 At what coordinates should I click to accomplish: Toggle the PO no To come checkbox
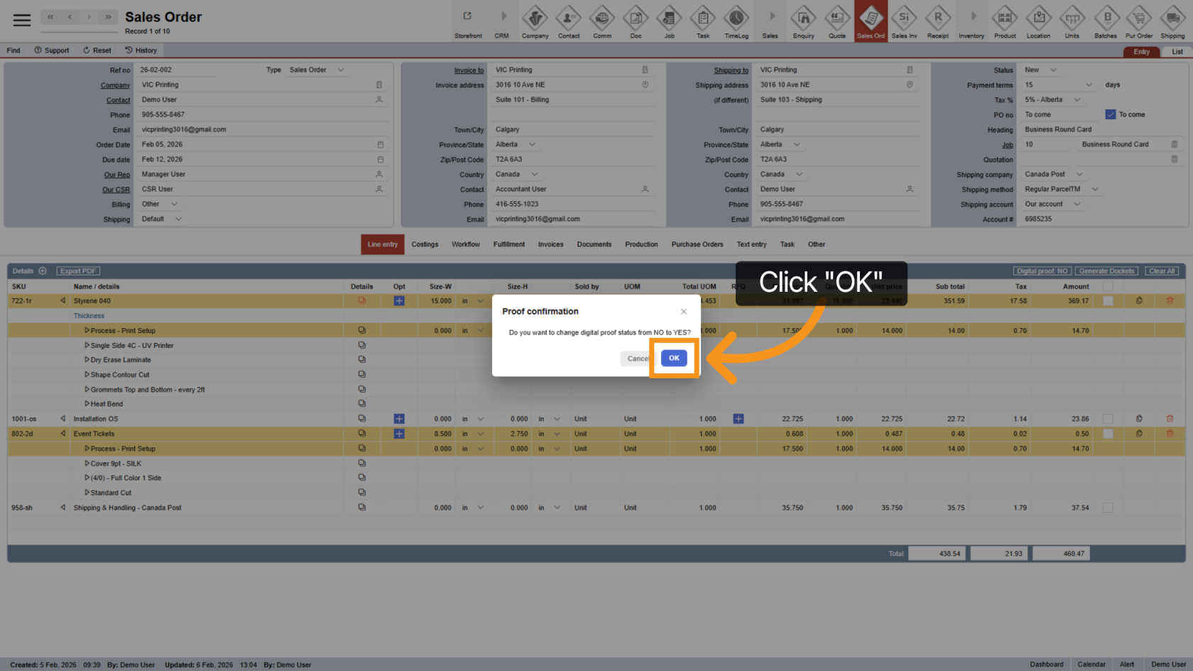click(1111, 114)
